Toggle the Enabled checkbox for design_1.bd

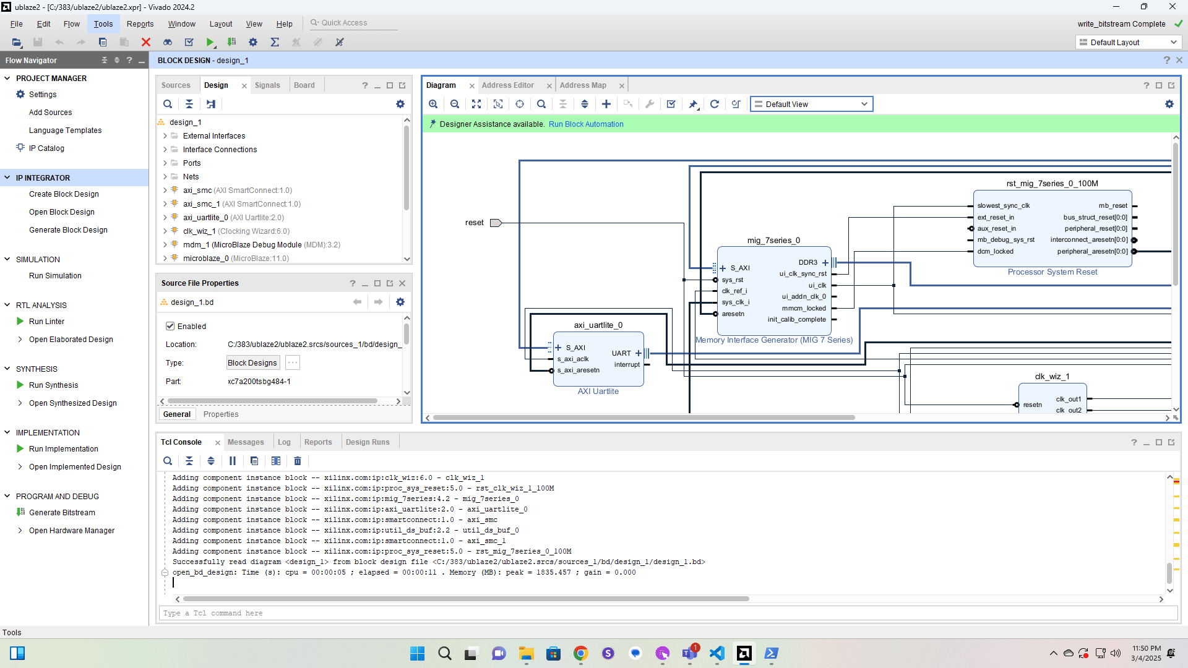click(170, 326)
